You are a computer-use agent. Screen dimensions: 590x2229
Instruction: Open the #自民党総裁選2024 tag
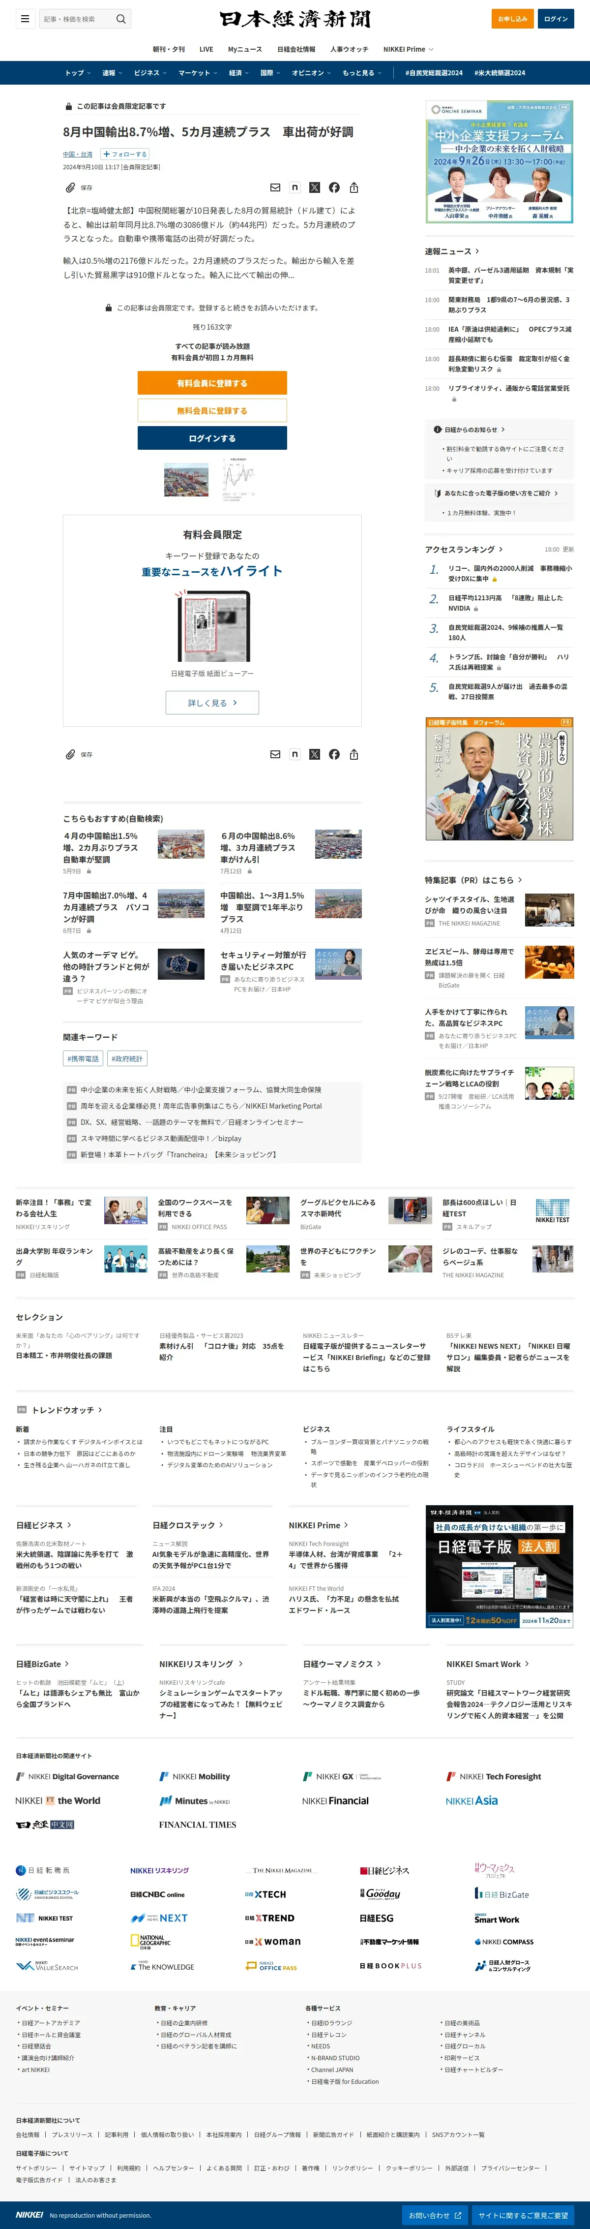click(x=434, y=73)
